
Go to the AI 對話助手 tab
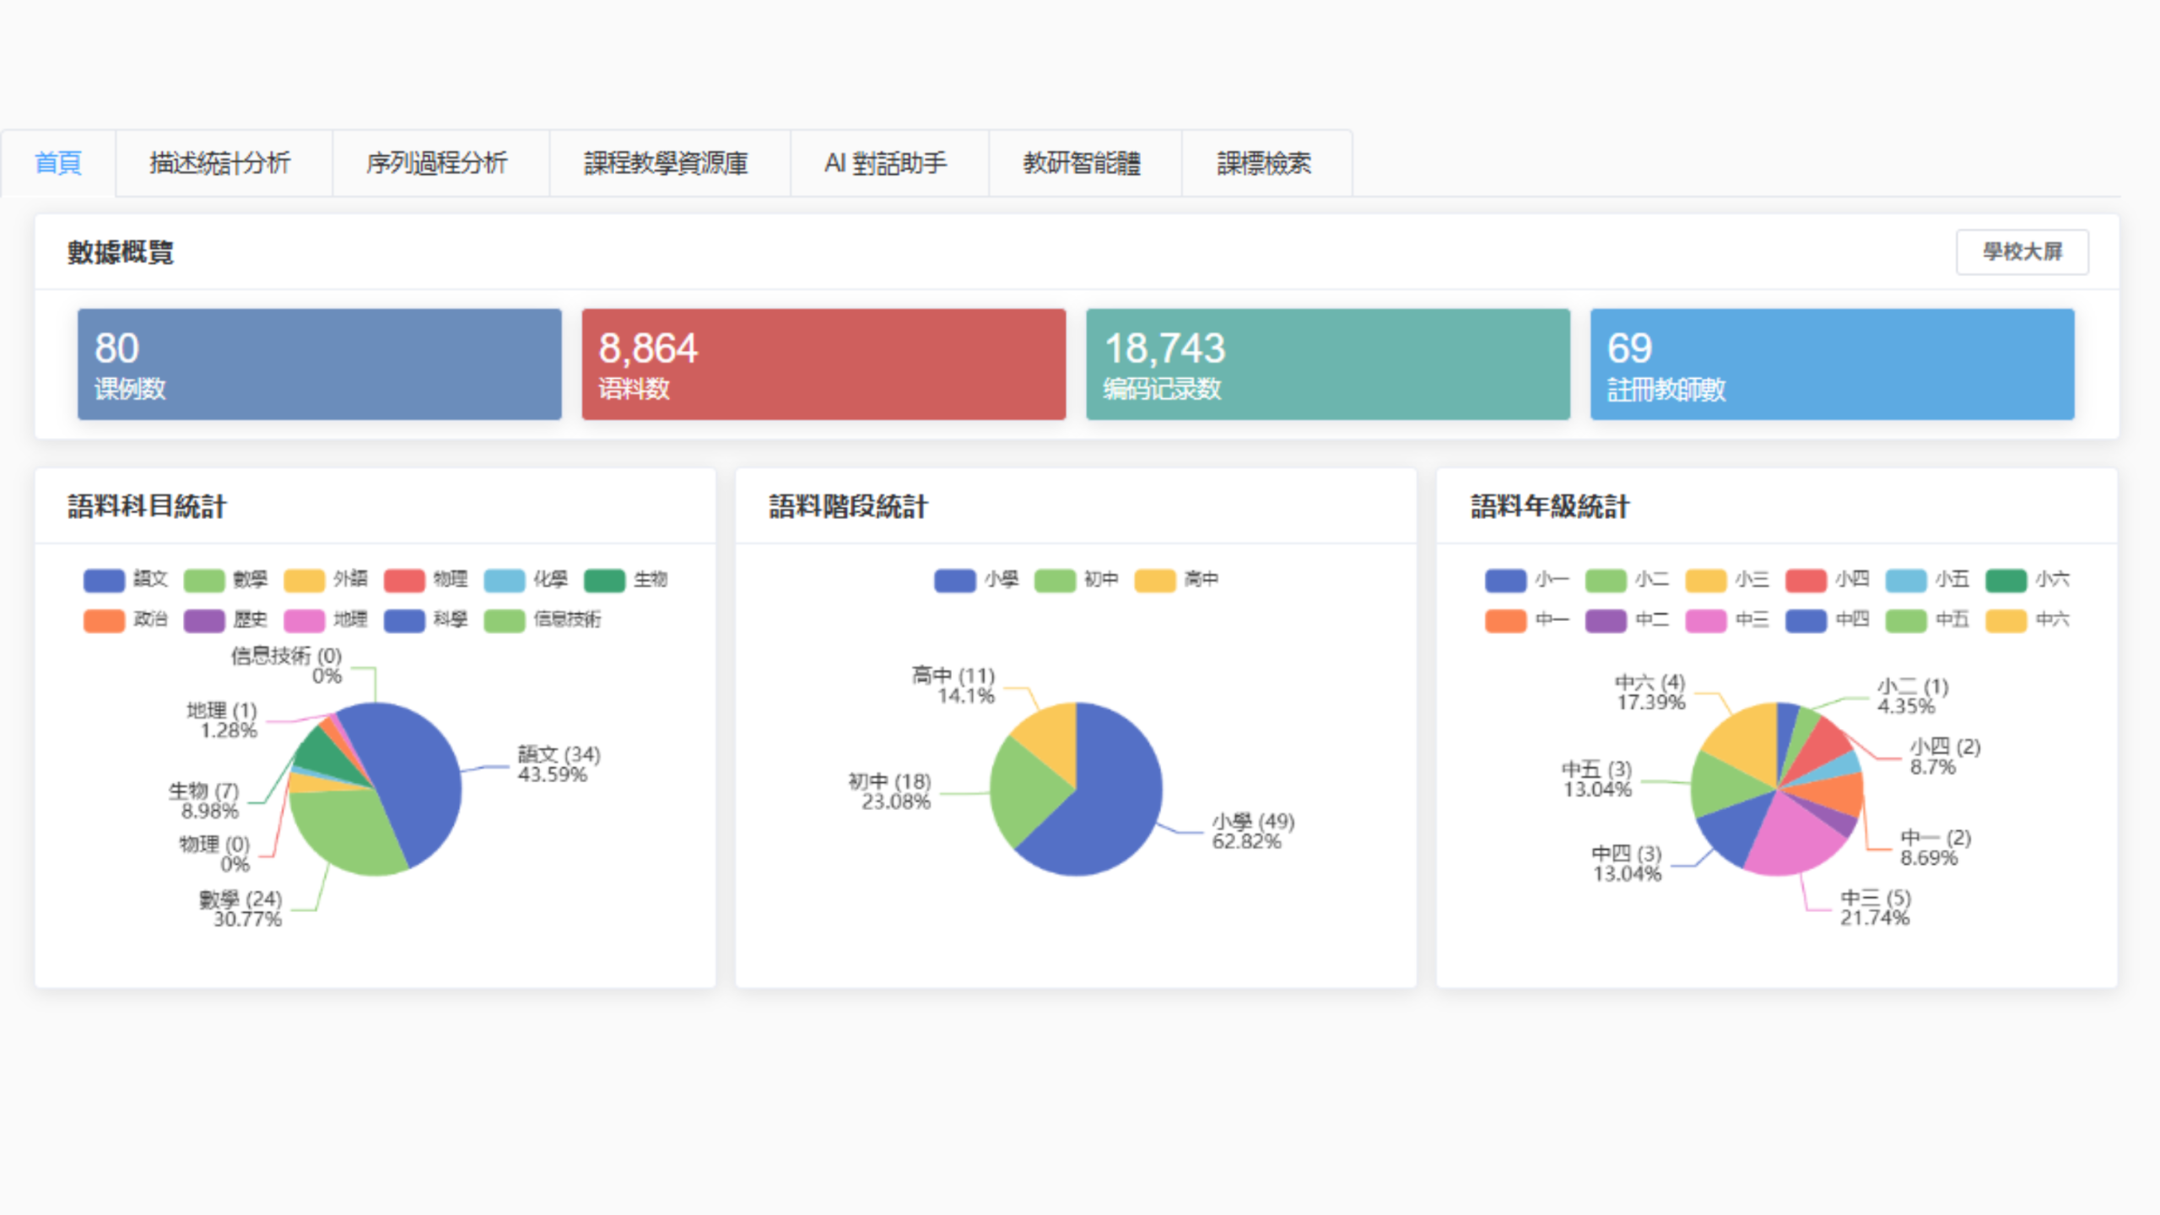click(885, 163)
